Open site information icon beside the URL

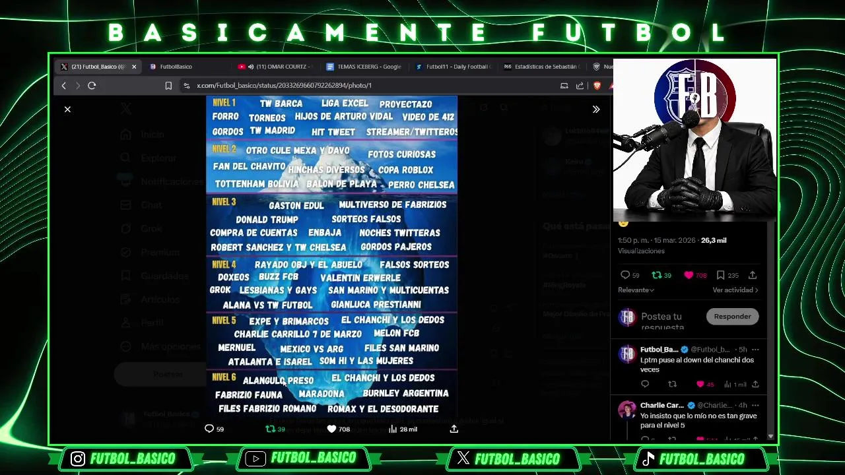(187, 86)
